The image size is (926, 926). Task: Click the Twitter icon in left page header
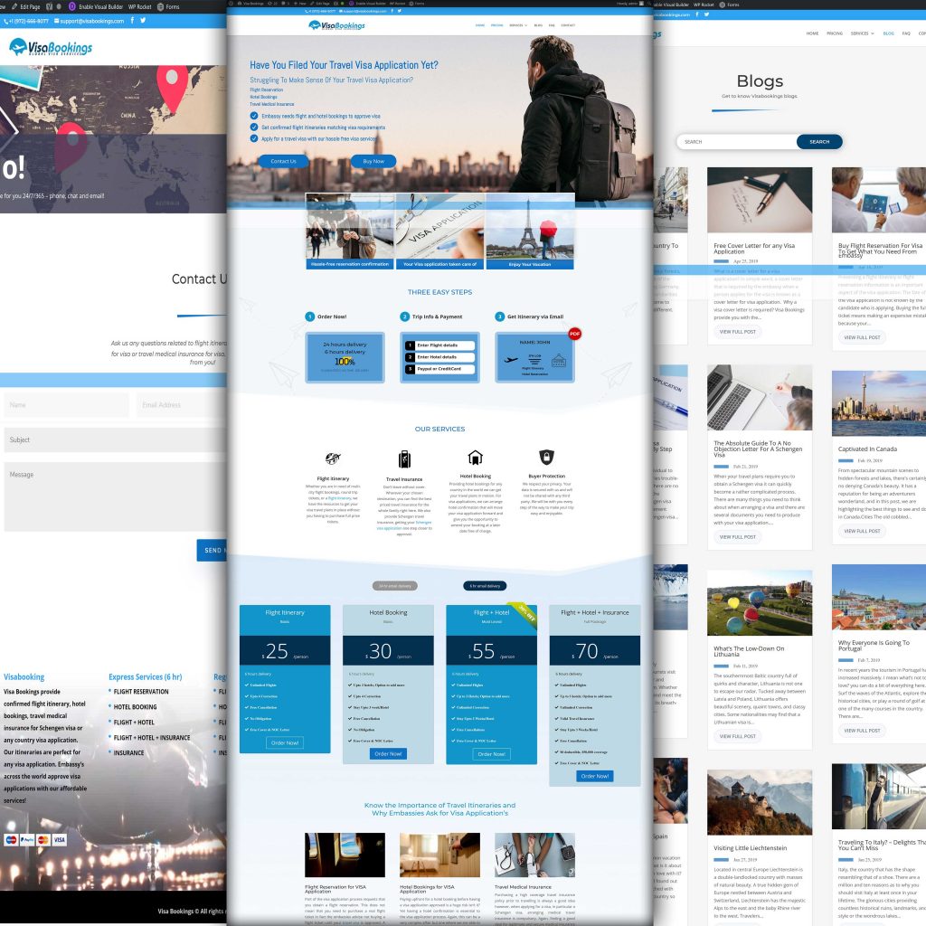(x=144, y=21)
